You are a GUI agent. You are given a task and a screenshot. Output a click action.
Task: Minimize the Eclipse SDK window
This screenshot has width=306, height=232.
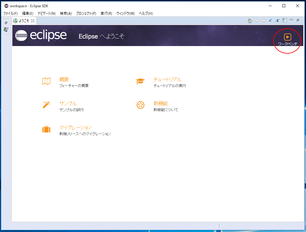point(270,6)
